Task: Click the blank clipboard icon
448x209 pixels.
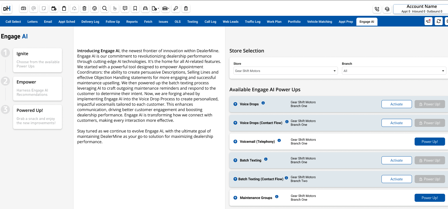Action: 64,8
